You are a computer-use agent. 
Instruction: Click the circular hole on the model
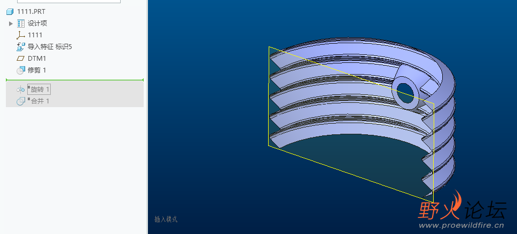405,90
